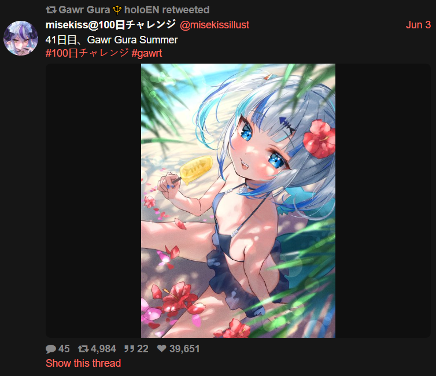This screenshot has height=376, width=436.
Task: Click Show this thread
Action: tap(83, 363)
